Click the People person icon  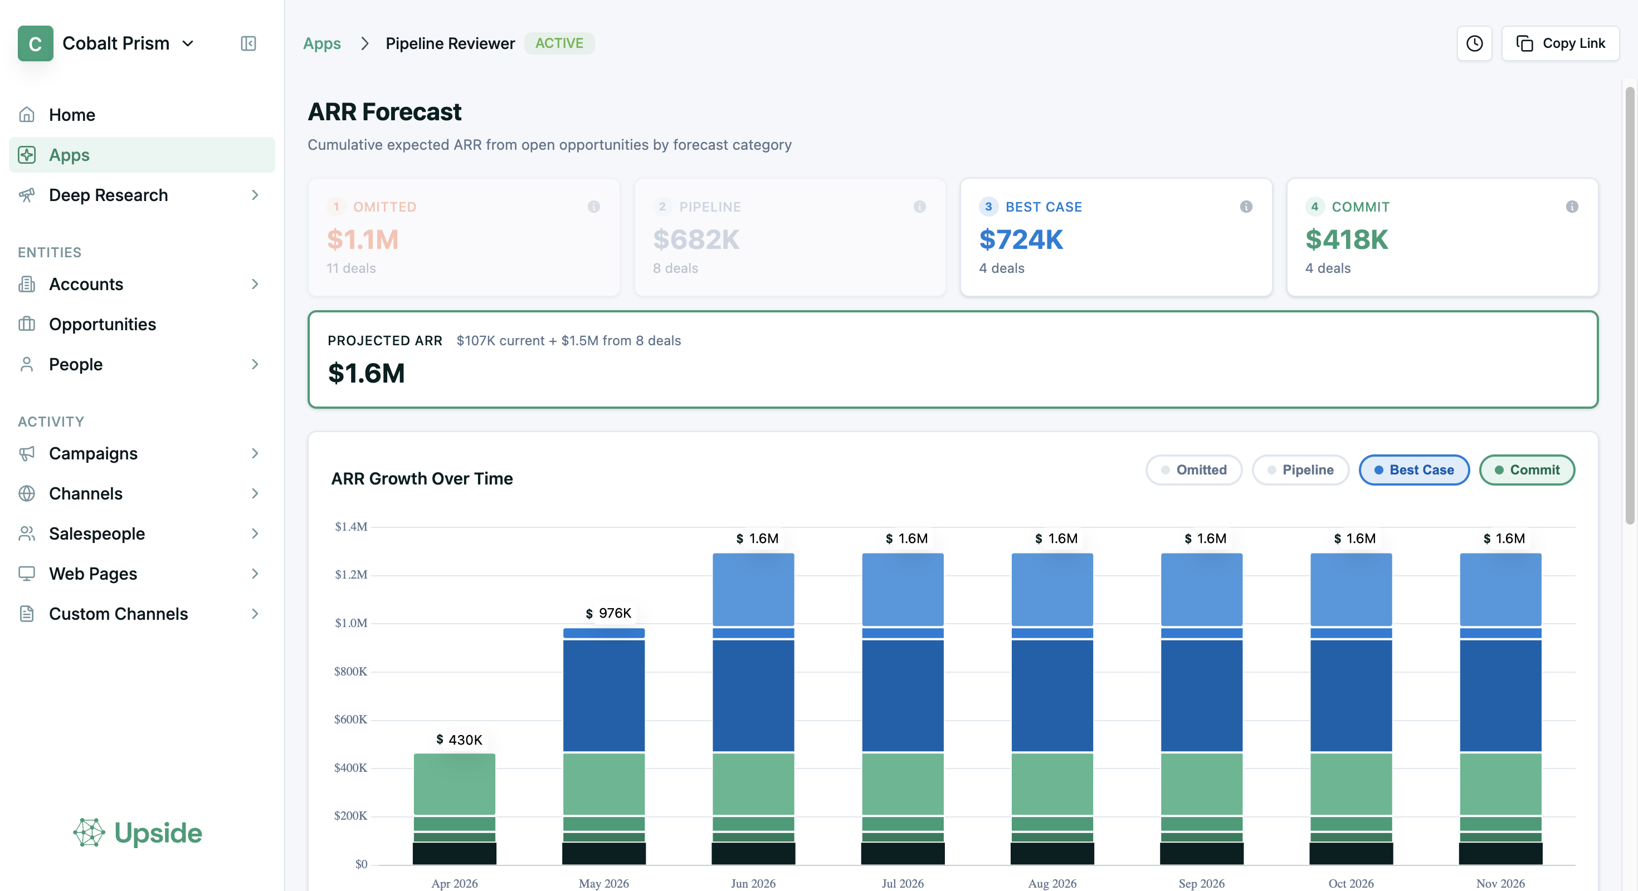coord(27,364)
